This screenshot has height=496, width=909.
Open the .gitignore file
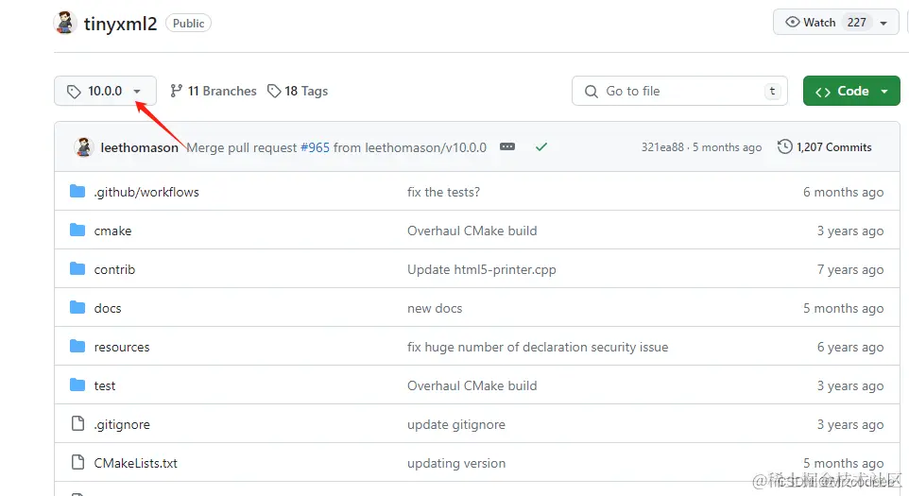pyautogui.click(x=122, y=425)
